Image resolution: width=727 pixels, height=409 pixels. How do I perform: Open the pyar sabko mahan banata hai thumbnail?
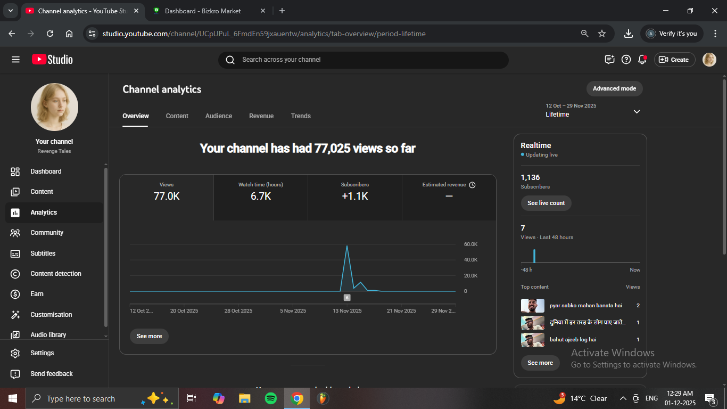pyautogui.click(x=532, y=306)
